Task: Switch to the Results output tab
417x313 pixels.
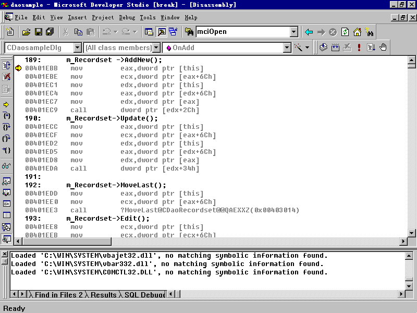Action: click(x=103, y=295)
